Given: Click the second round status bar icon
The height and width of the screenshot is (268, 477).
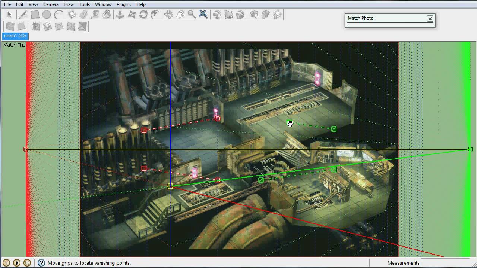Looking at the screenshot, I should 17,263.
